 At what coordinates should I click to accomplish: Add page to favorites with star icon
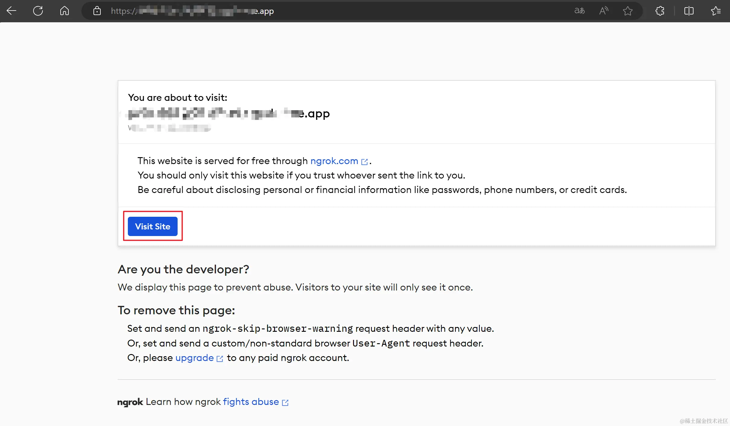[x=627, y=11]
